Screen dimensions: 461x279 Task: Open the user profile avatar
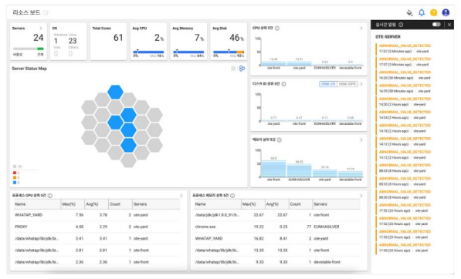446,12
